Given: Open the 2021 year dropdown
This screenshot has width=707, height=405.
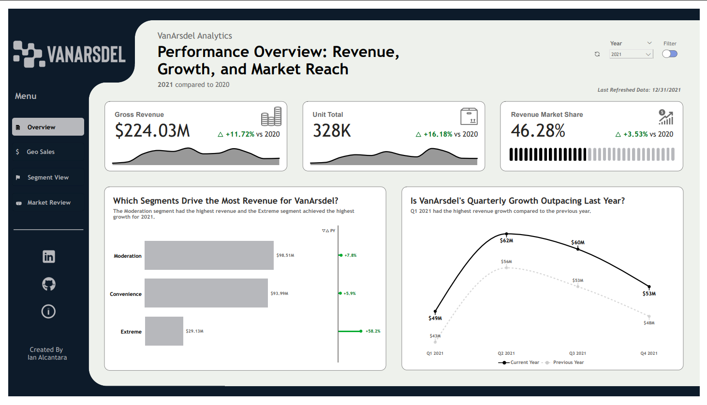Looking at the screenshot, I should (631, 54).
